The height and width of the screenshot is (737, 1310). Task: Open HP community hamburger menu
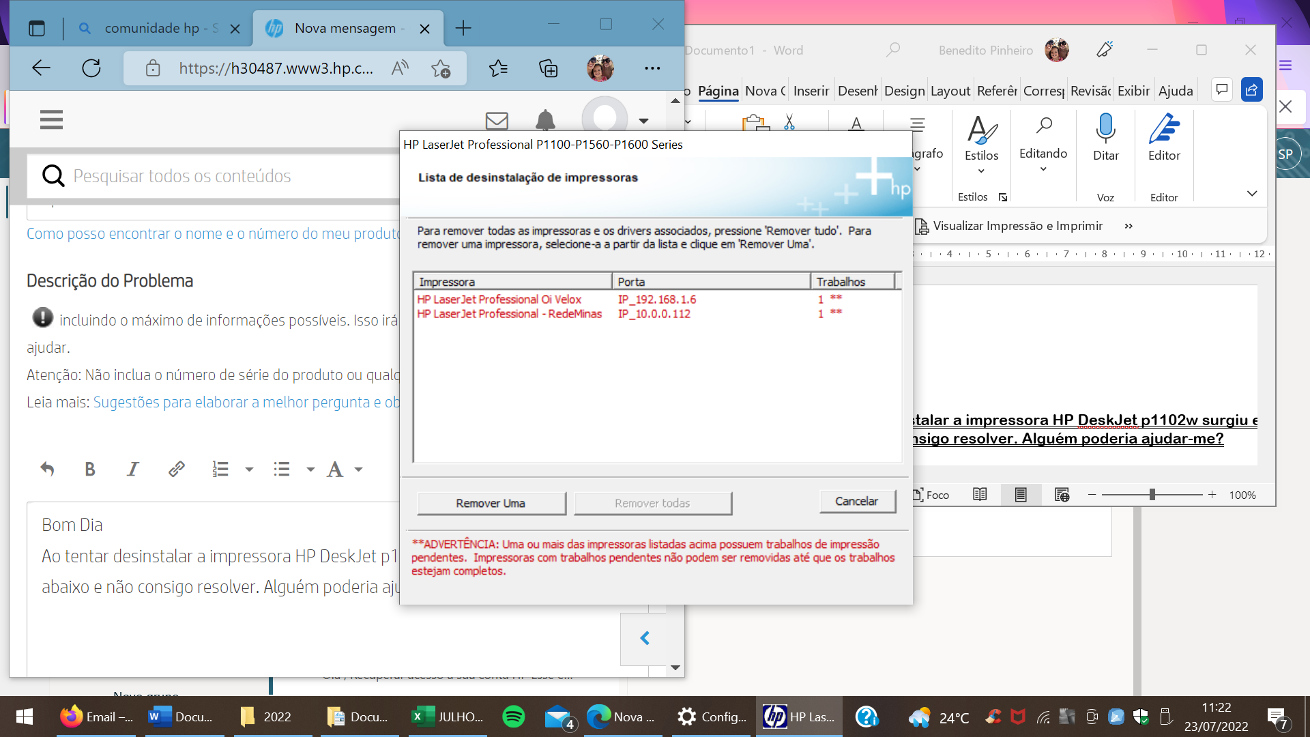[51, 119]
